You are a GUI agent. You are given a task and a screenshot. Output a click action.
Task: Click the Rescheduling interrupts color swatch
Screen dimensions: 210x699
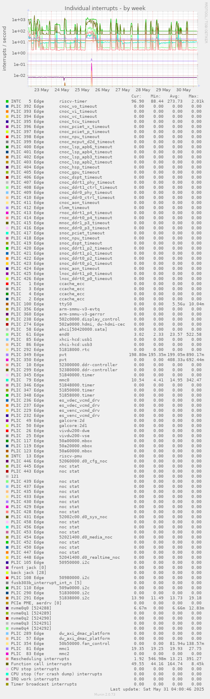(x=7, y=659)
